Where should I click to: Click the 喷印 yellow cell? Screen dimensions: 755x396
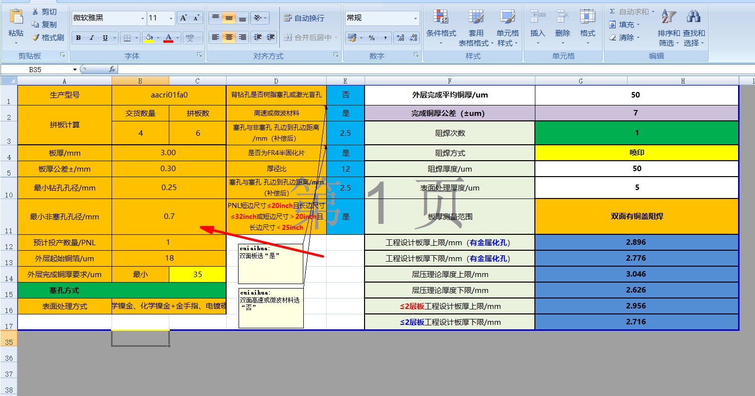point(636,153)
